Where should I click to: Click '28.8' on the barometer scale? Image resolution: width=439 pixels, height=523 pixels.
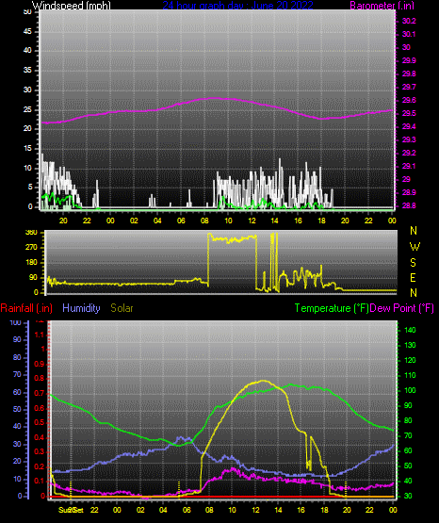click(x=409, y=205)
